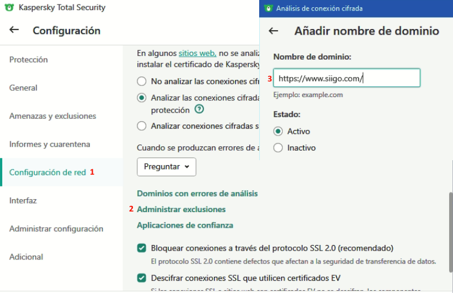Open Dominios con errores de análisis
Screen dimensions: 453x293
[x=197, y=194]
